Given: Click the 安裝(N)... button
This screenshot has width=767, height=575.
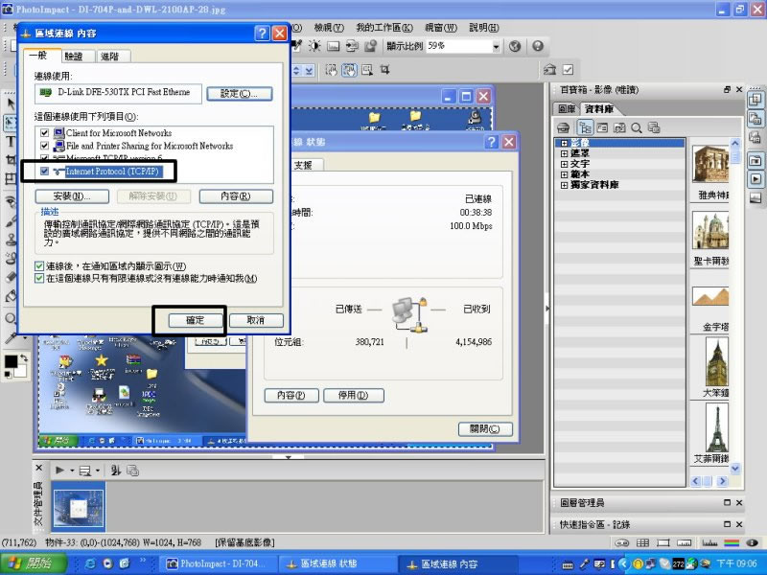Looking at the screenshot, I should point(72,196).
